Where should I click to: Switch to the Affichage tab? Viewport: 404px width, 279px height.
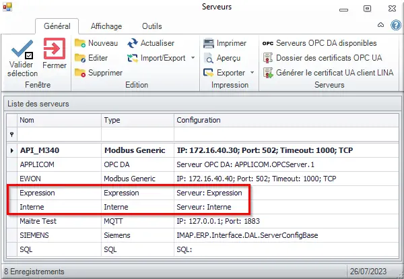point(106,26)
